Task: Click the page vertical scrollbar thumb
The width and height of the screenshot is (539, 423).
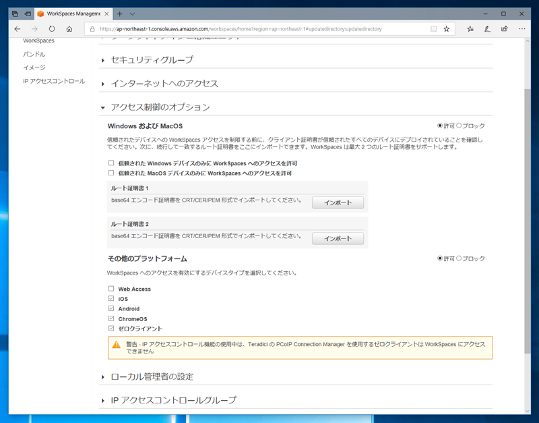Action: [x=528, y=221]
